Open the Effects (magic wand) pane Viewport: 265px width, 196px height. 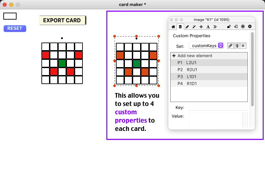click(194, 27)
